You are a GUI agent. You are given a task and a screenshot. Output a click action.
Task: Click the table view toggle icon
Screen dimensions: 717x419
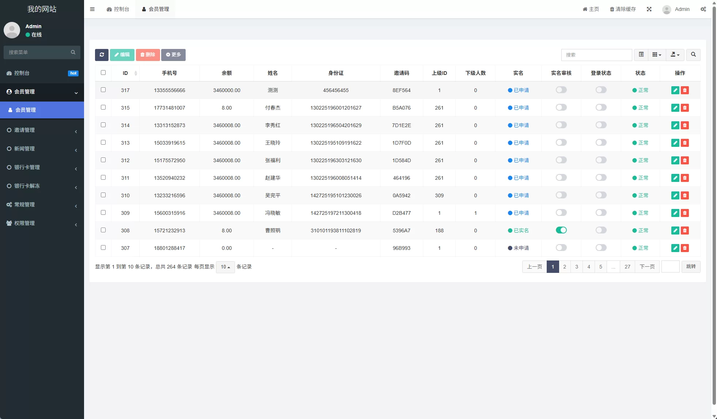click(x=641, y=55)
